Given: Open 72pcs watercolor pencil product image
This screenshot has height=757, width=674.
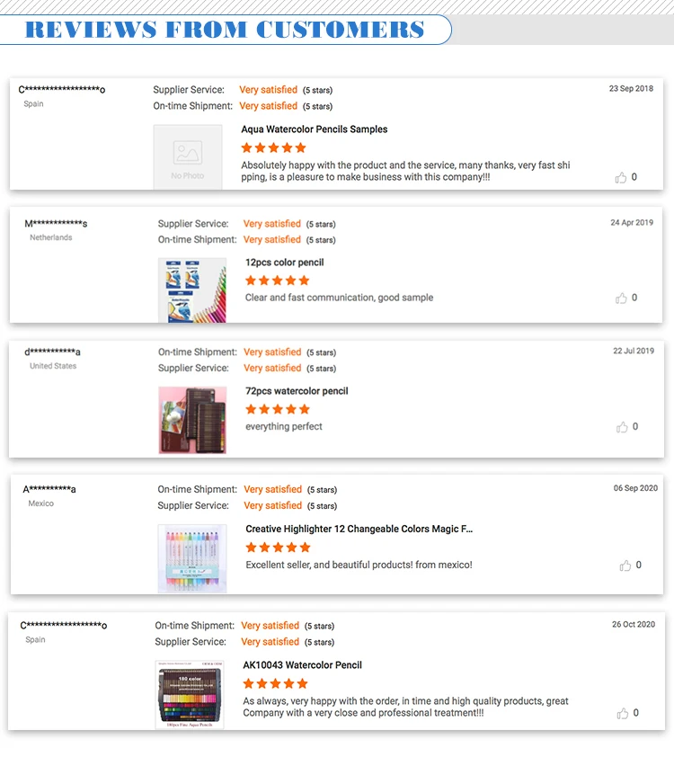Looking at the screenshot, I should click(x=192, y=420).
